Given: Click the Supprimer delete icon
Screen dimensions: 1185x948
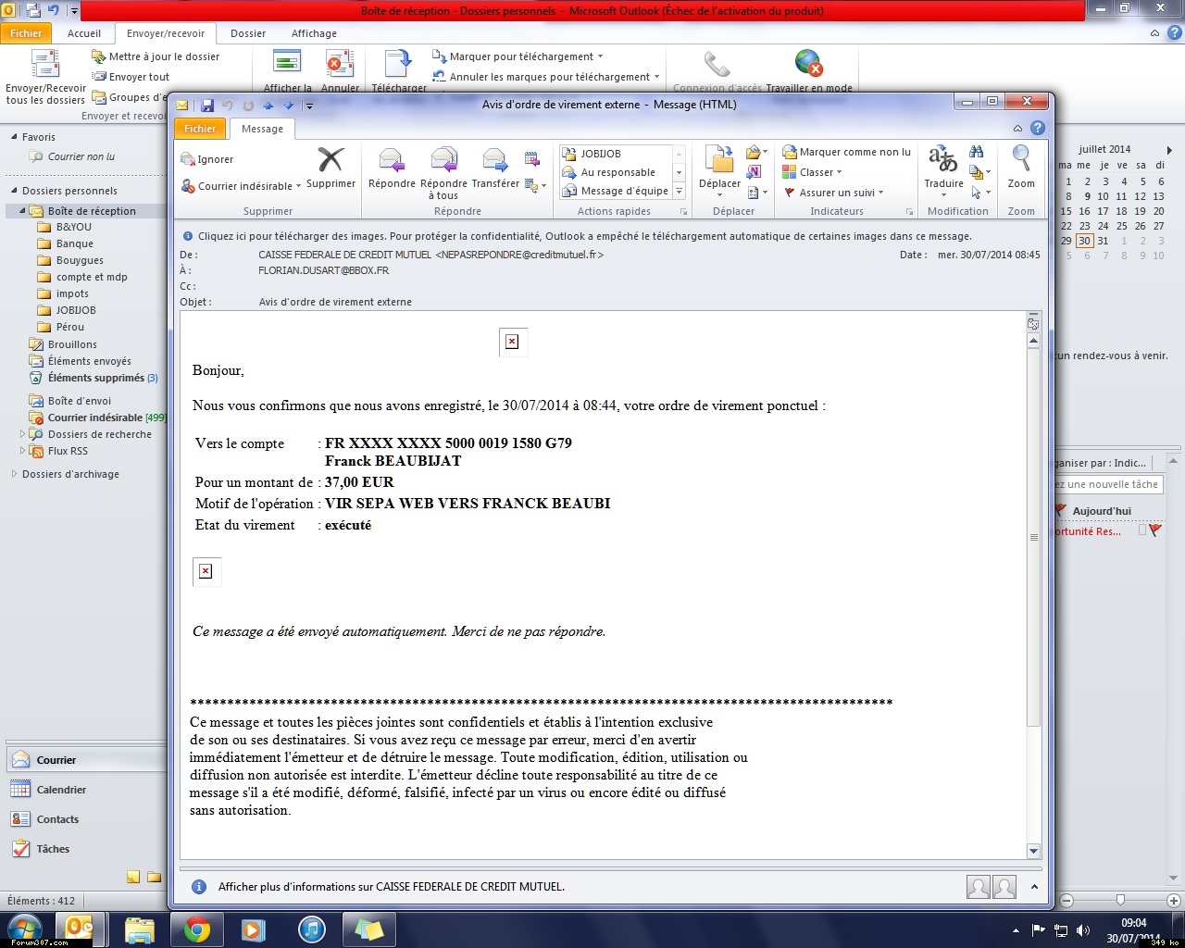Looking at the screenshot, I should [331, 161].
